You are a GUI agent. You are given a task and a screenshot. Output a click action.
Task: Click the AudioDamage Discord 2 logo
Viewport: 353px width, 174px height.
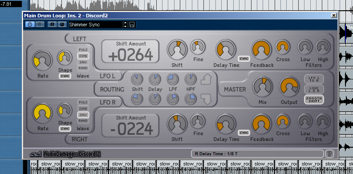point(65,154)
